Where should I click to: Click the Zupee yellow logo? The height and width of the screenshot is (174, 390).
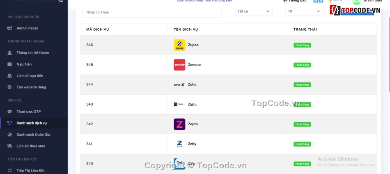click(179, 45)
